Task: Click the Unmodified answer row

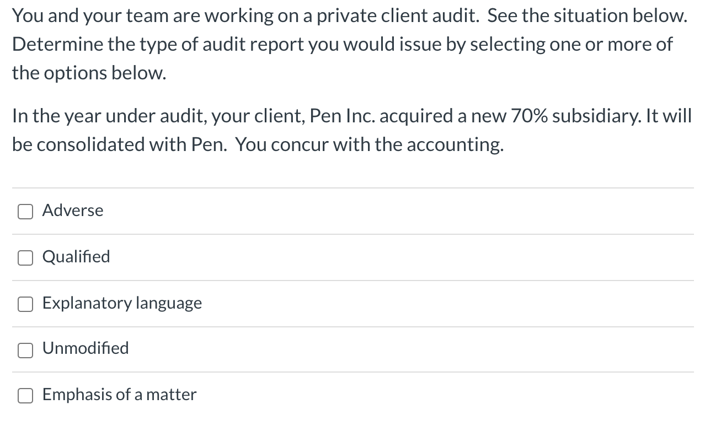Action: tap(221, 349)
